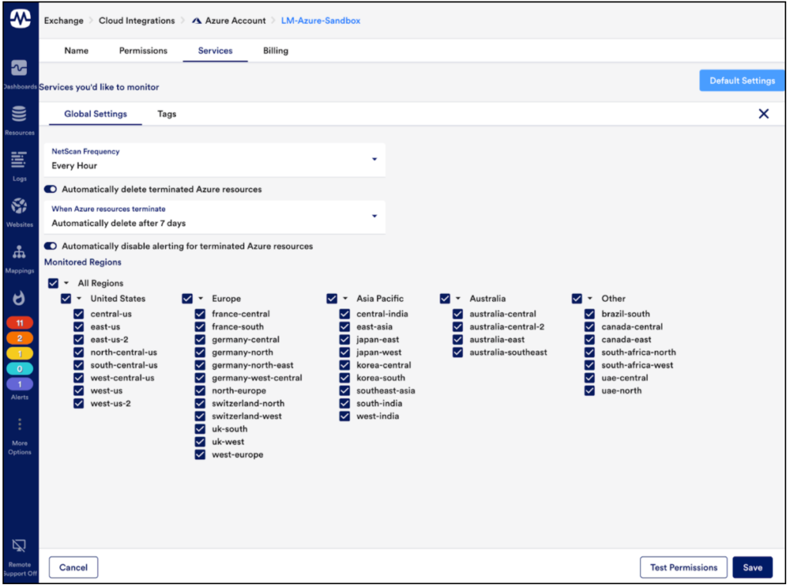The width and height of the screenshot is (790, 588).
Task: Toggle automatically delete terminated Azure resources
Action: 50,190
